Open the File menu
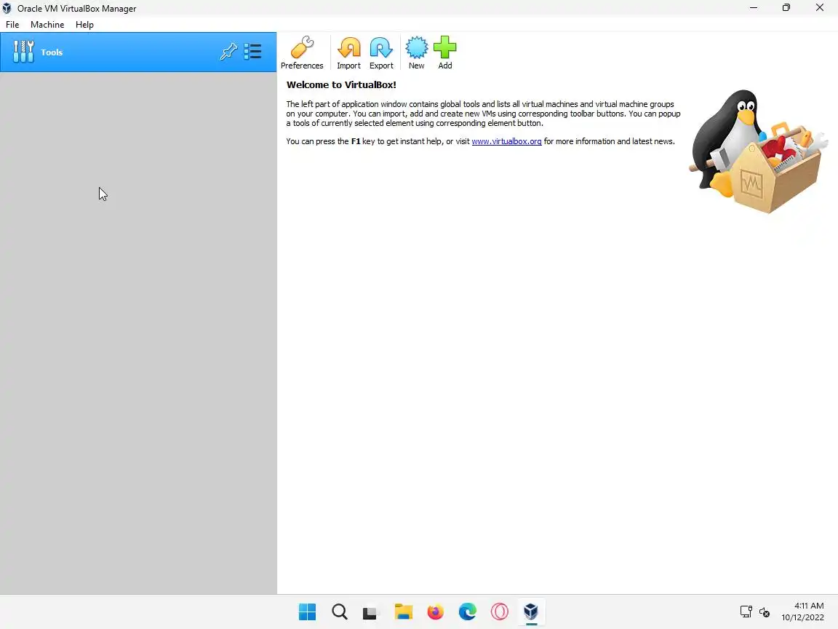Viewport: 838px width, 629px height. pyautogui.click(x=12, y=25)
